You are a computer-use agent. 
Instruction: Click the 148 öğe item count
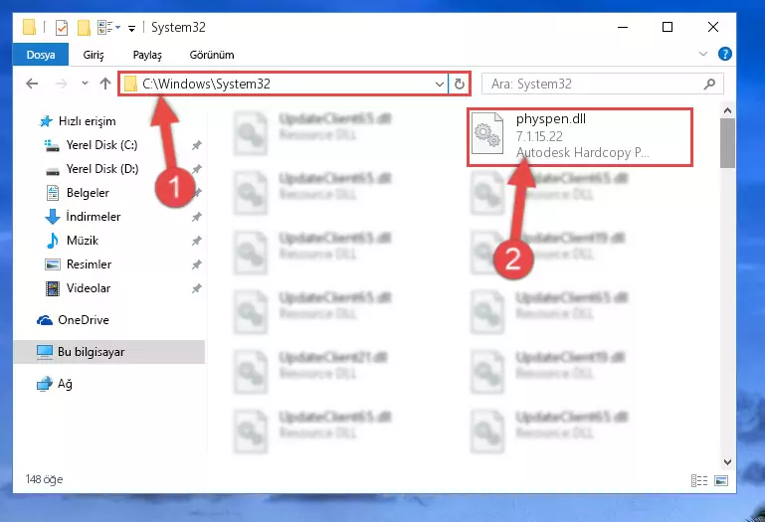[x=45, y=479]
